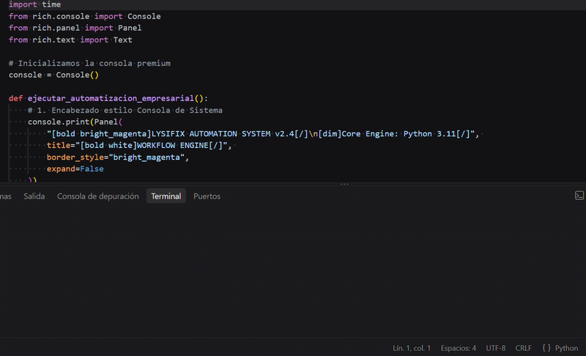Click the ejecutar_automatizacion_empresarial function name
The height and width of the screenshot is (356, 586).
point(111,98)
